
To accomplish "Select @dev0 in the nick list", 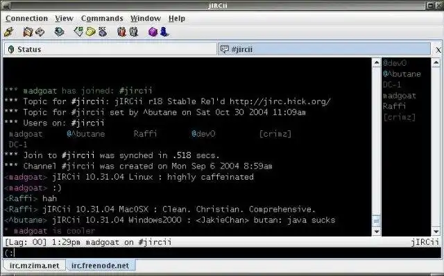I will coord(395,63).
